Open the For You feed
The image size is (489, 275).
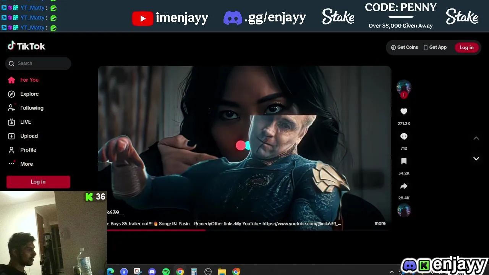point(23,80)
